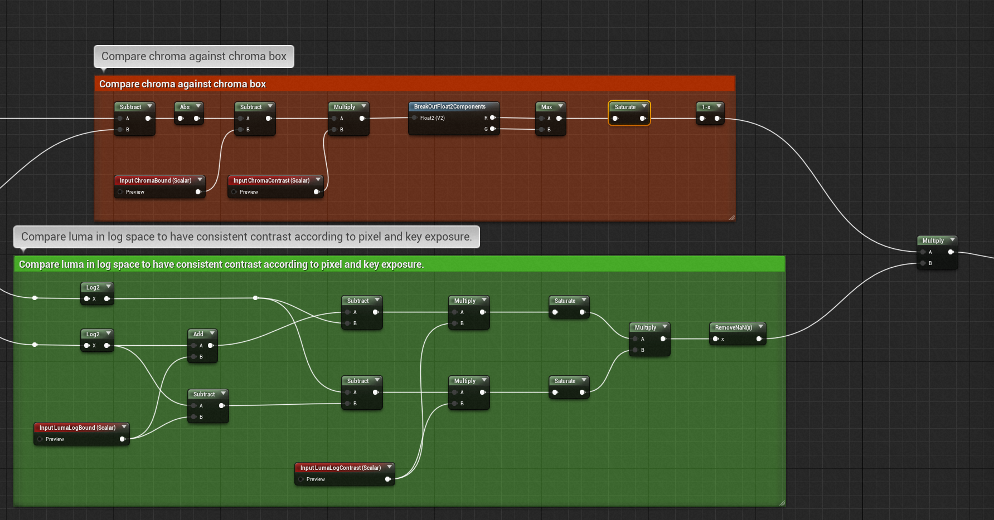This screenshot has height=520, width=994.
Task: Click BreakOutFloat2Components' G output pin
Action: (x=493, y=129)
